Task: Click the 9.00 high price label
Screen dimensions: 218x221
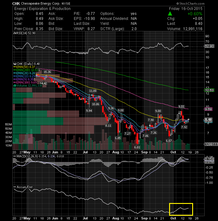Action: click(x=158, y=111)
